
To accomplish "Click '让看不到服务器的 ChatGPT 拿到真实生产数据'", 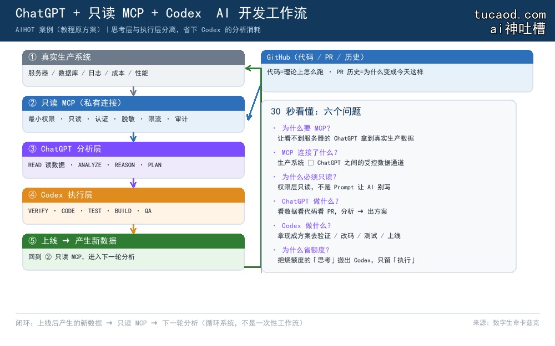I will tap(345, 138).
